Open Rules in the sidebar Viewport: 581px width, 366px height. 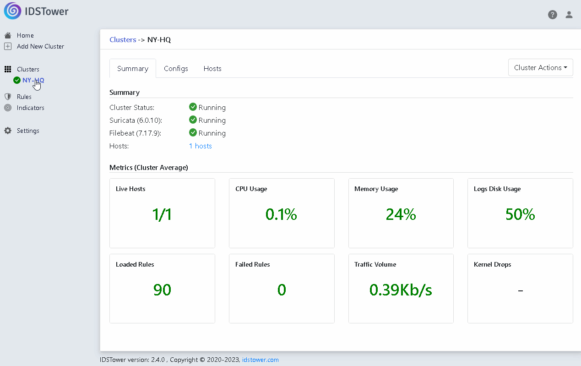pyautogui.click(x=24, y=97)
